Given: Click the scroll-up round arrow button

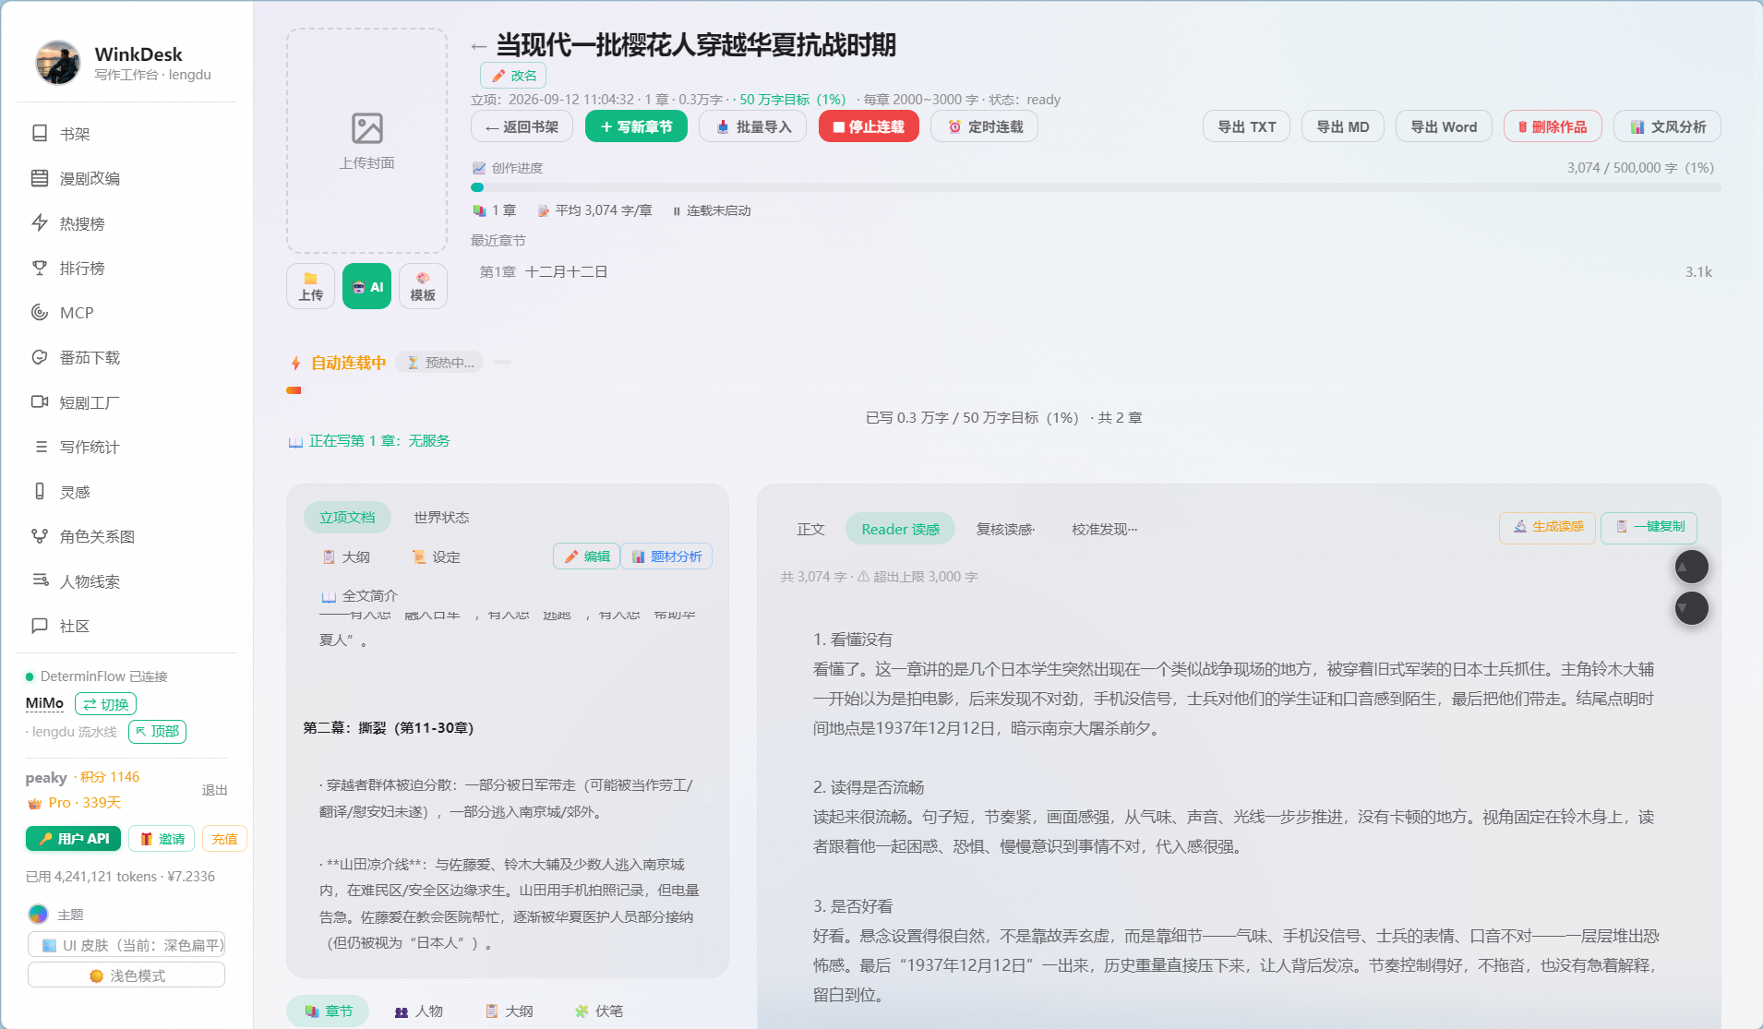Looking at the screenshot, I should (1691, 567).
